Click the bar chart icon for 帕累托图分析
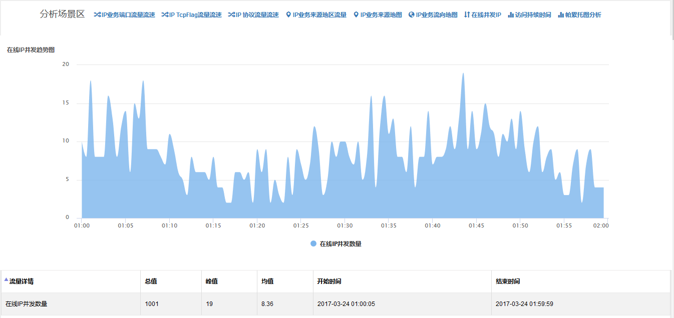The height and width of the screenshot is (318, 674). pos(561,15)
